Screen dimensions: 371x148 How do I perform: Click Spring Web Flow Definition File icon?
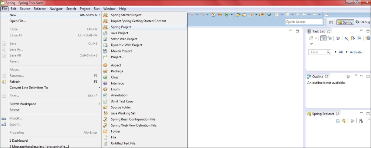pos(105,125)
